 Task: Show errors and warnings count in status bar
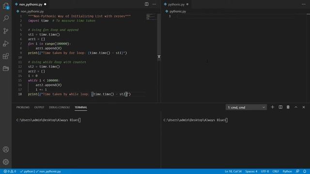point(10,171)
